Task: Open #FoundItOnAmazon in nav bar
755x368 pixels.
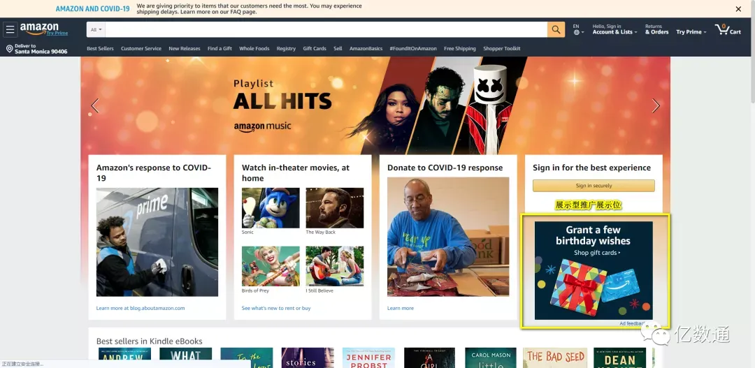Action: tap(413, 49)
